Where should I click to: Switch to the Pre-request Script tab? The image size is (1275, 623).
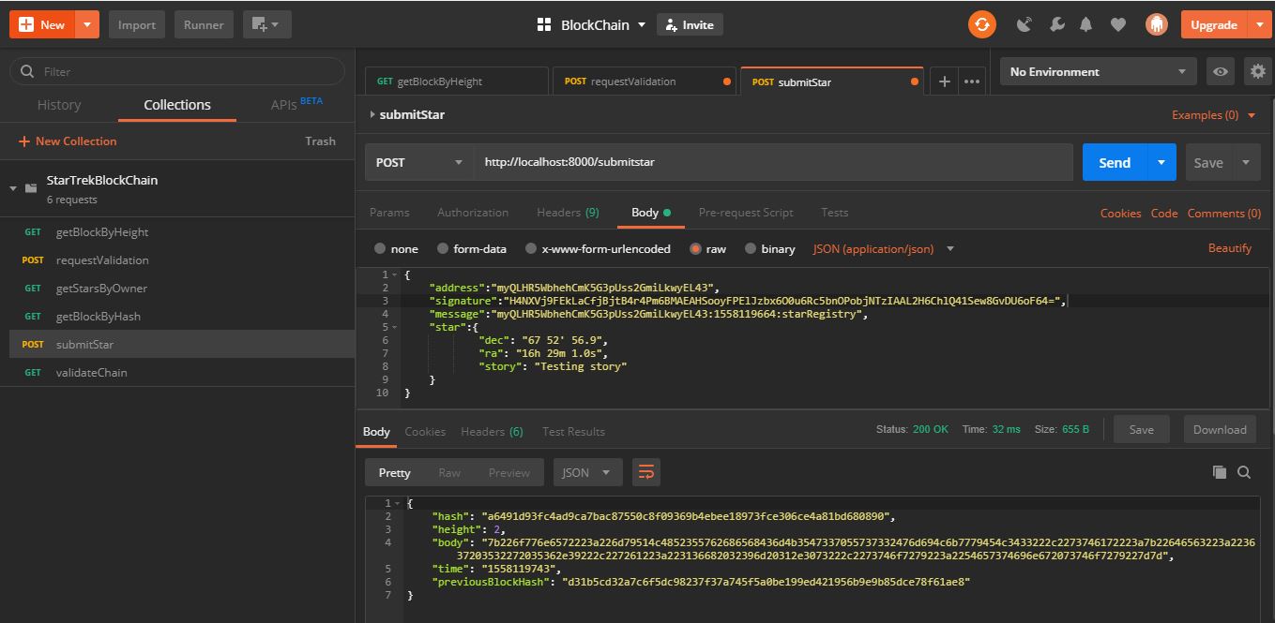tap(746, 213)
